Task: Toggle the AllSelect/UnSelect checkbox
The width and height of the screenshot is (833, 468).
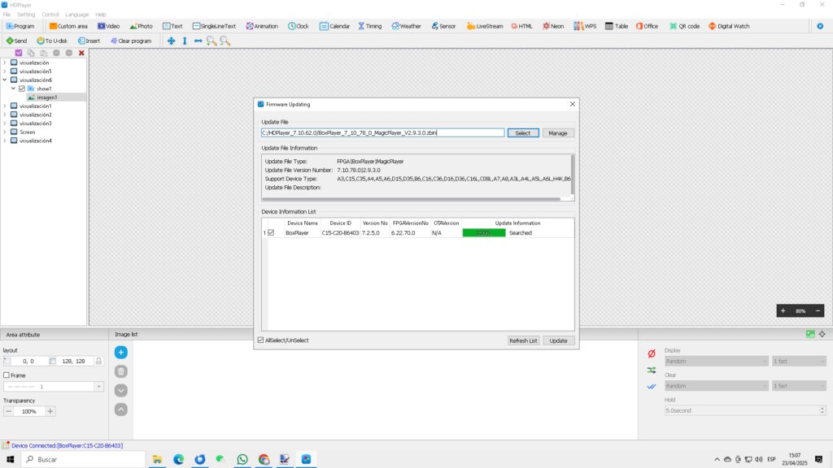Action: pyautogui.click(x=260, y=340)
